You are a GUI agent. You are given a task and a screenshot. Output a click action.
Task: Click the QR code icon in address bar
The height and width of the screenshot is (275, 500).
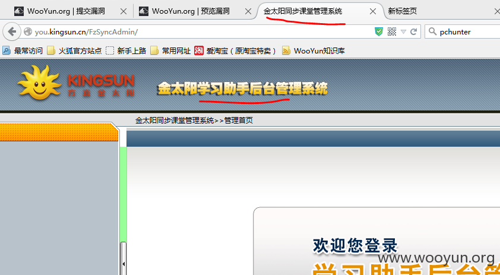[x=392, y=31]
